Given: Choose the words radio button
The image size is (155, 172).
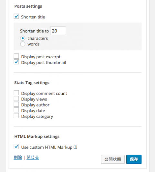Looking at the screenshot, I should (23, 44).
